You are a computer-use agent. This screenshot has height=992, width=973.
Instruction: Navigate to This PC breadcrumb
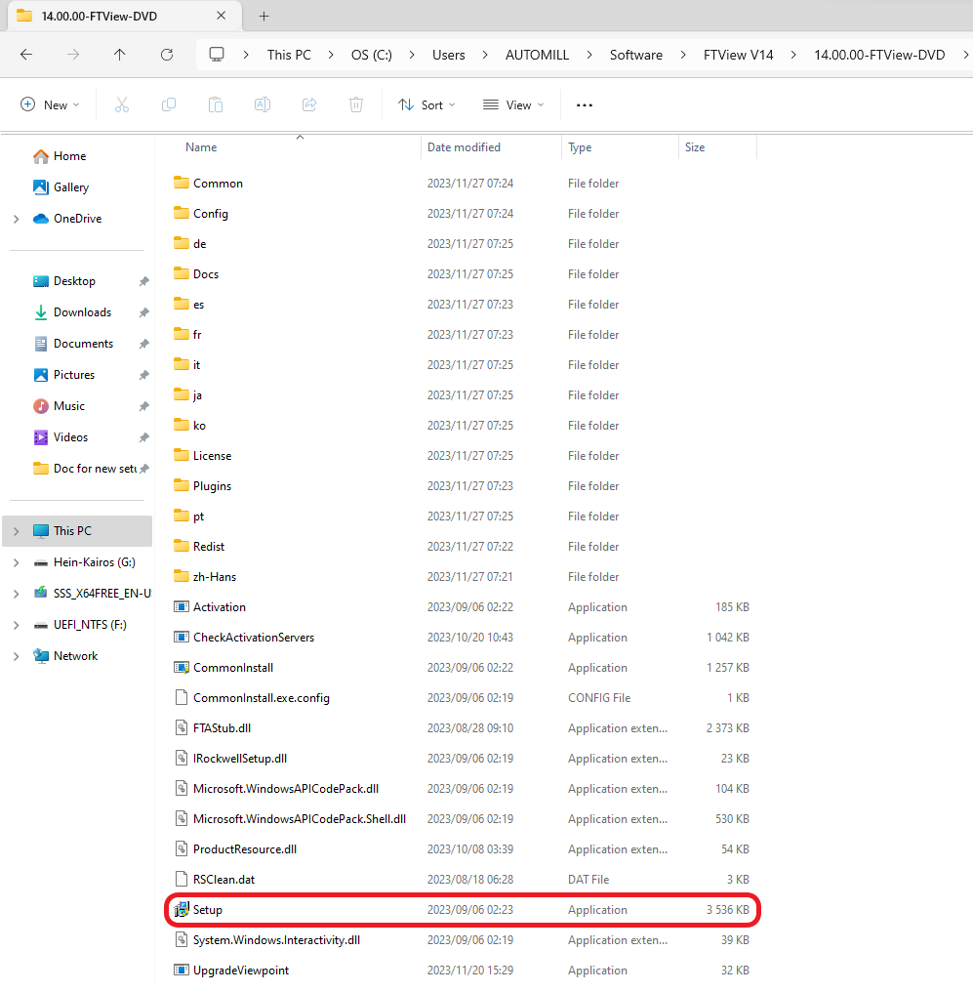coord(289,55)
